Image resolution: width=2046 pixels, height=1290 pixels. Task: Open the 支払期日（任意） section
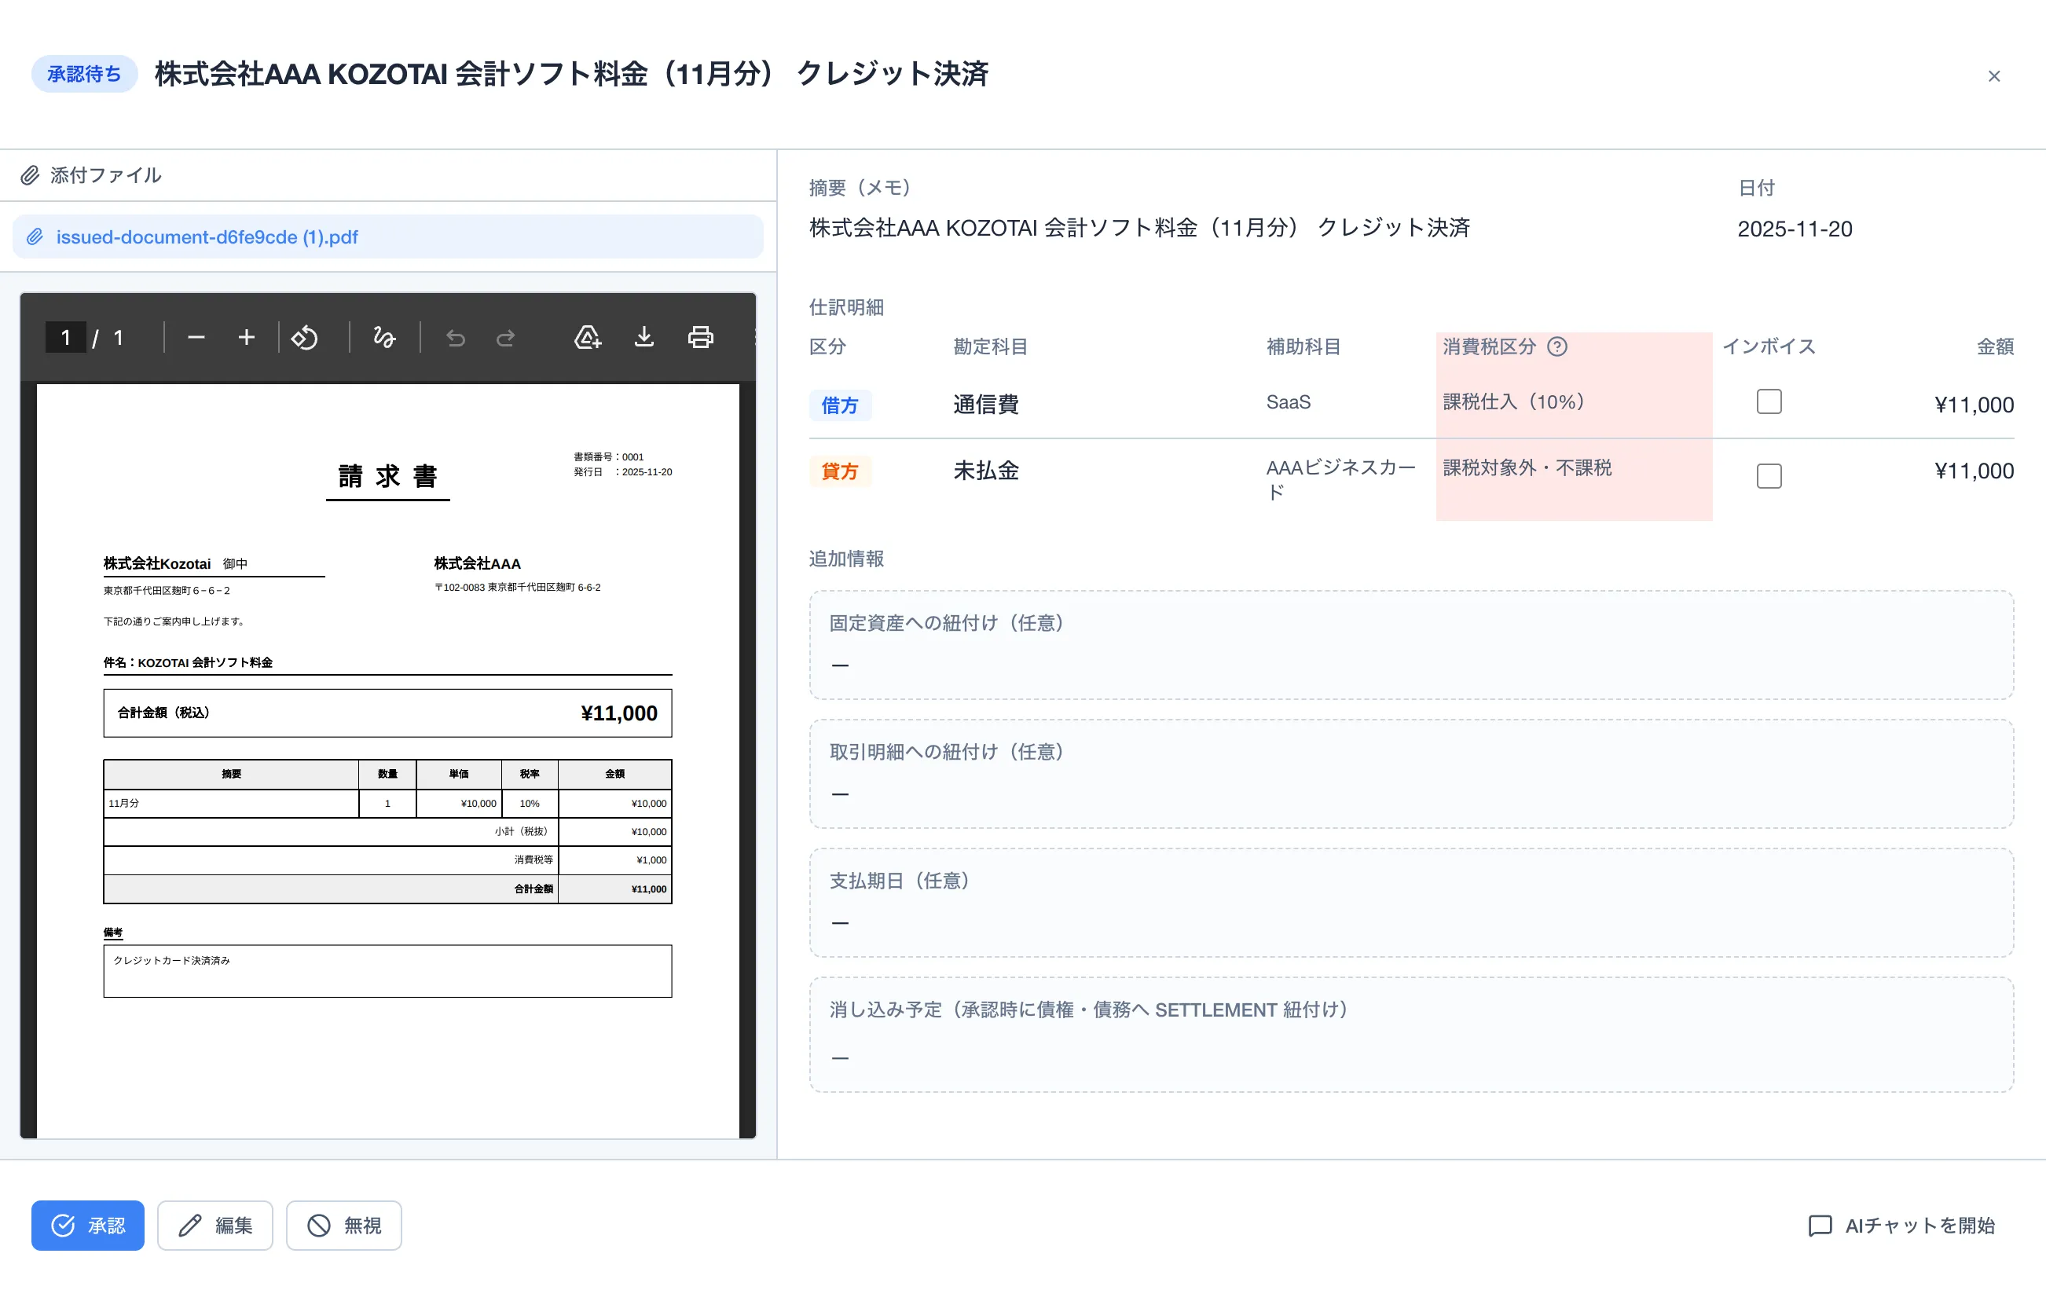[x=1410, y=903]
